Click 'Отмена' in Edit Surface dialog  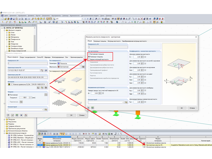click(x=82, y=115)
